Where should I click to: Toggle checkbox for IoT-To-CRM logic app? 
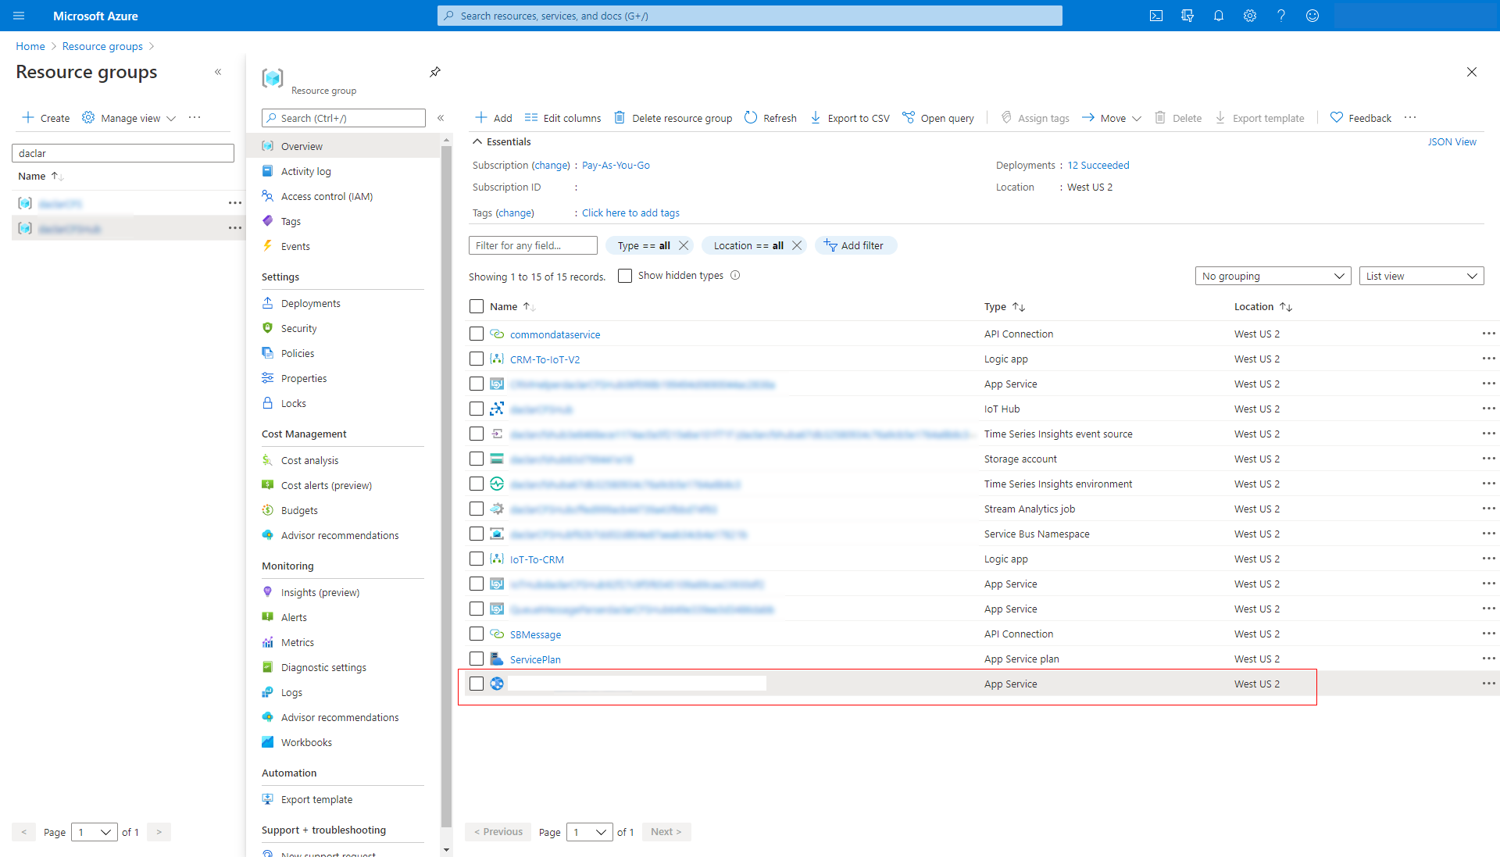pos(476,559)
